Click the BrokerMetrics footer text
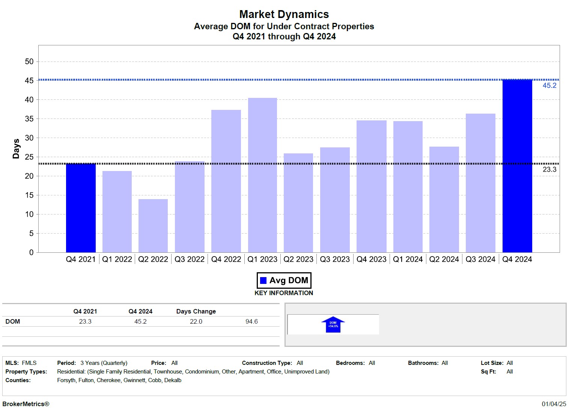This screenshot has width=569, height=408. [26, 404]
